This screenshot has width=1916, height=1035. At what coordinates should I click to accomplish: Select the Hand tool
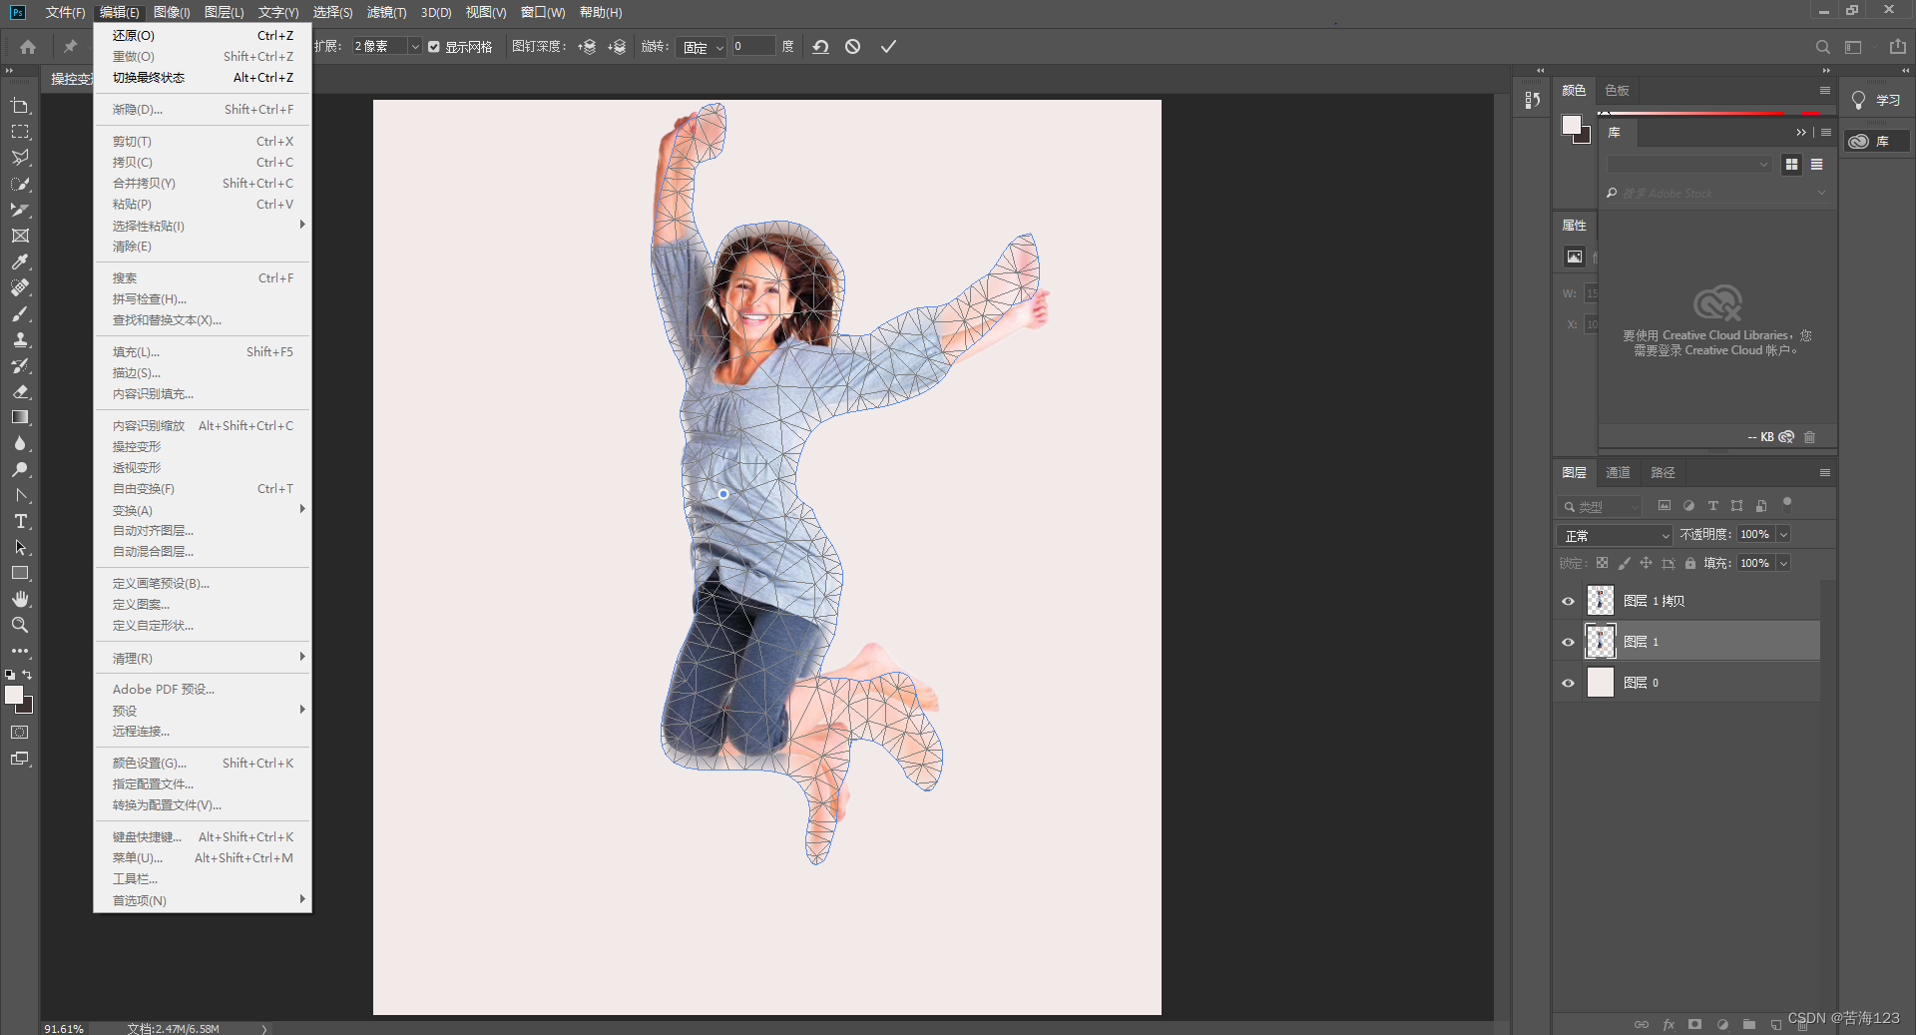tap(20, 599)
